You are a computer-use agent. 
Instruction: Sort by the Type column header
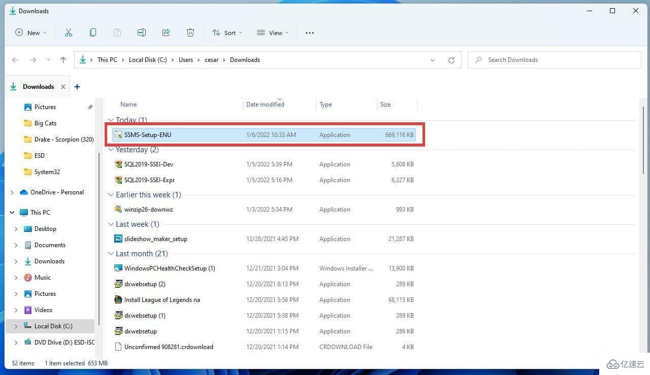pyautogui.click(x=326, y=105)
